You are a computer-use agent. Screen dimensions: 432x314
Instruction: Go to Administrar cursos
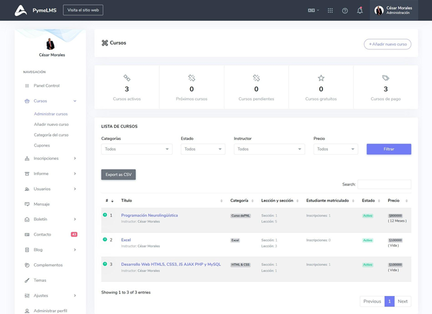coord(51,114)
